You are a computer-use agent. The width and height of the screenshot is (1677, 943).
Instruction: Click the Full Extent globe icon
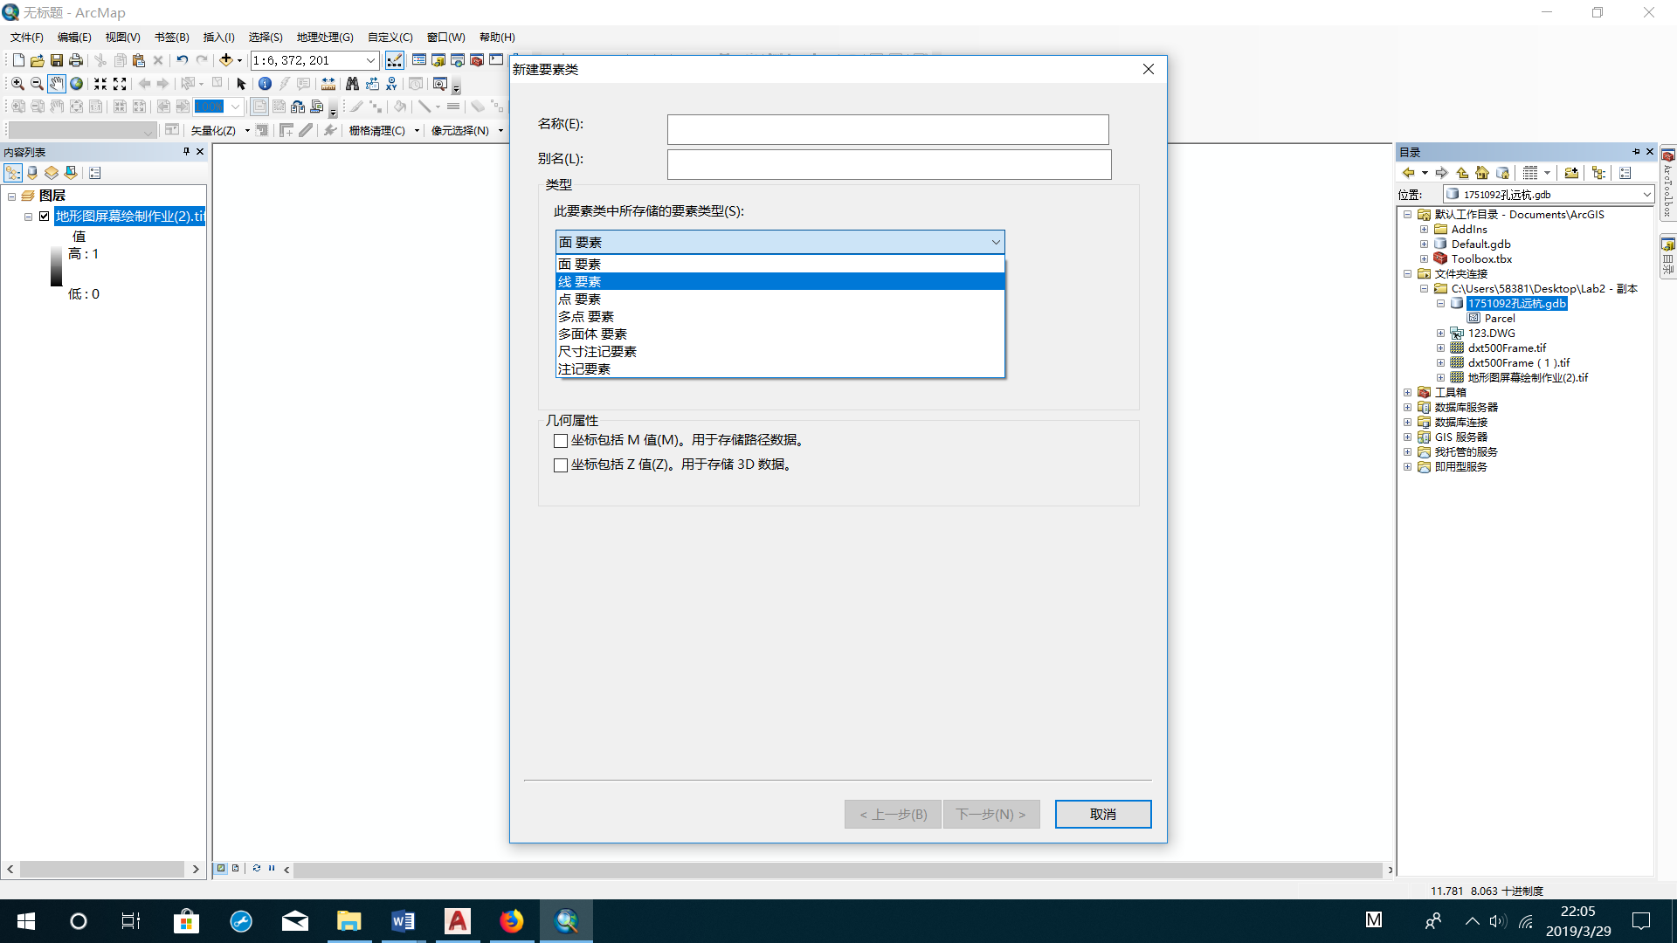pos(77,84)
